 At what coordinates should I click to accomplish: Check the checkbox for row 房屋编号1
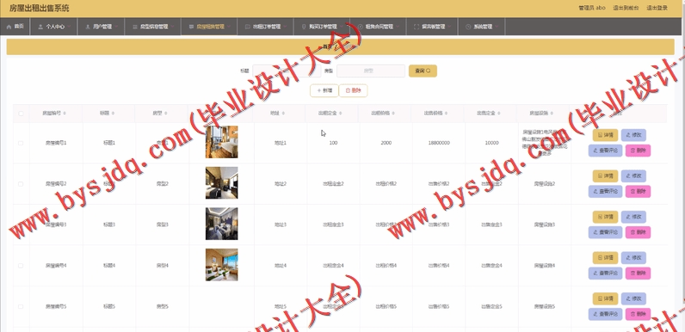pos(21,143)
